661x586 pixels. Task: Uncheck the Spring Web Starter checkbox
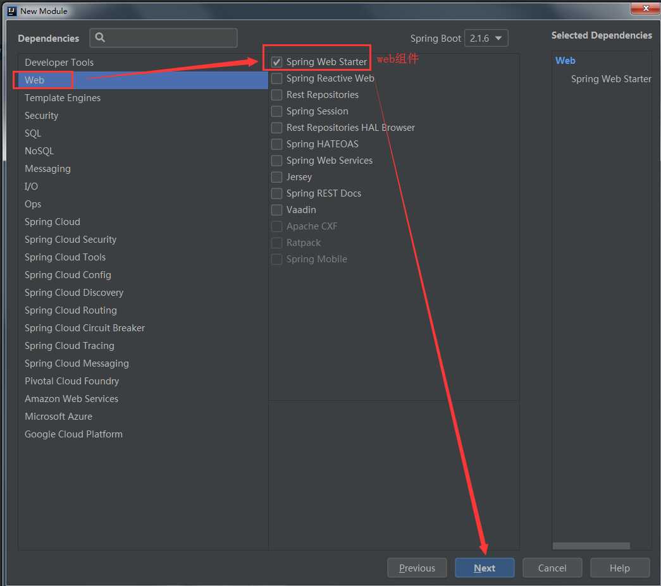[x=276, y=62]
